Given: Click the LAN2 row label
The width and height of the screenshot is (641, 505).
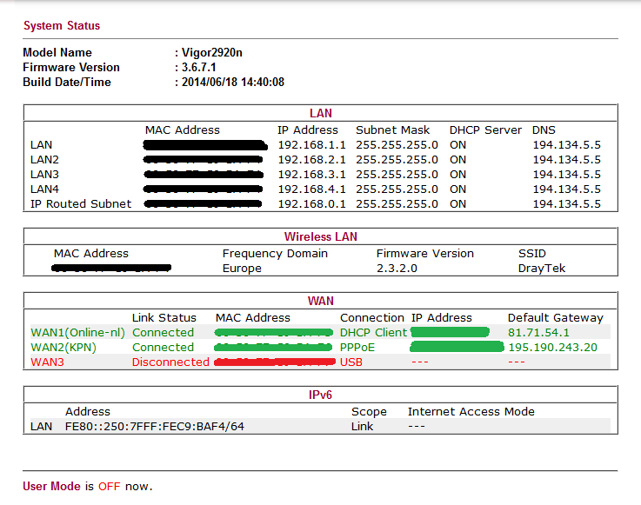Looking at the screenshot, I should point(44,160).
